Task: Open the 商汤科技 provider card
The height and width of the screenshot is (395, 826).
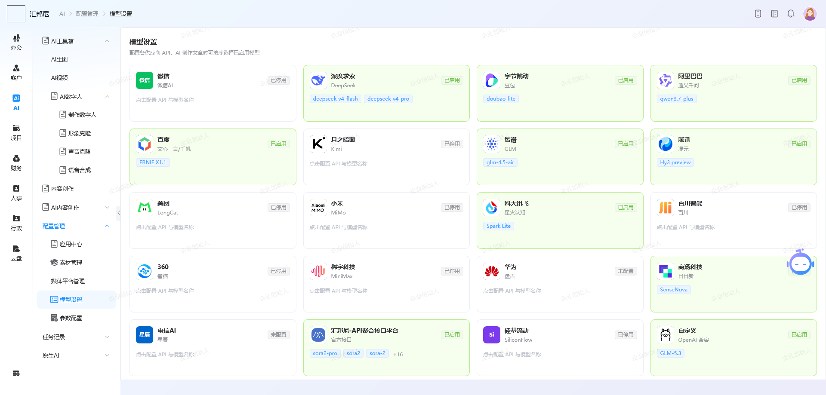Action: pyautogui.click(x=734, y=284)
